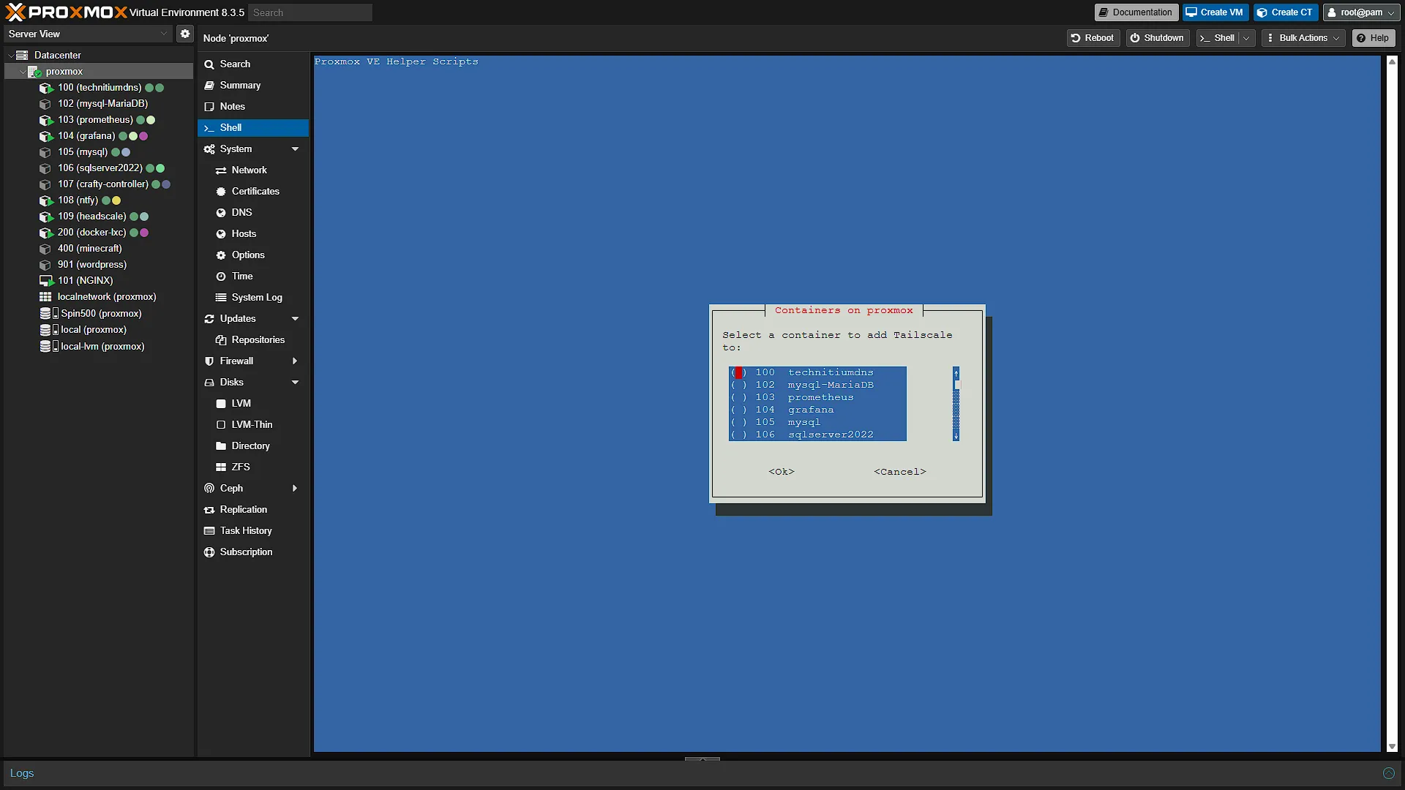Expand the Ceph submenu arrow

click(x=295, y=489)
